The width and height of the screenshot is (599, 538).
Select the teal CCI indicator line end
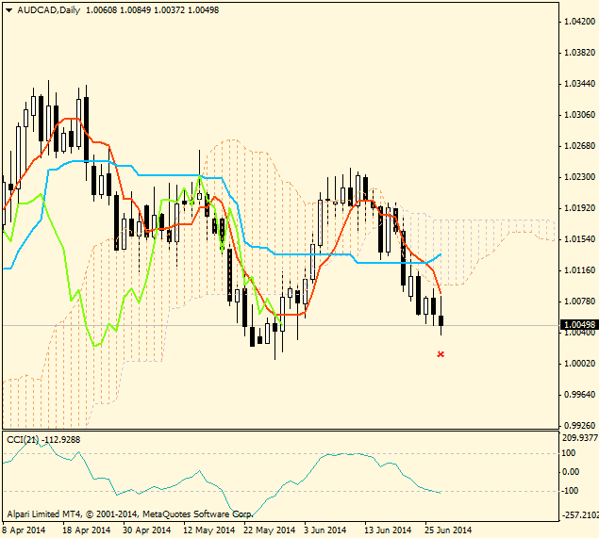point(441,493)
